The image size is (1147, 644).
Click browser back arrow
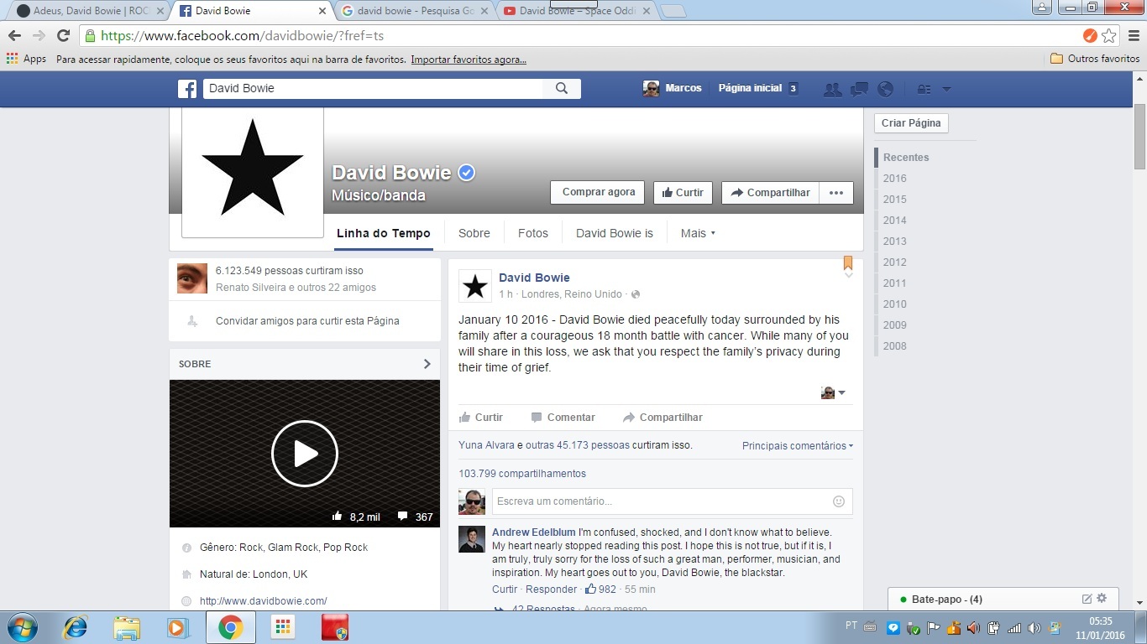pyautogui.click(x=14, y=35)
